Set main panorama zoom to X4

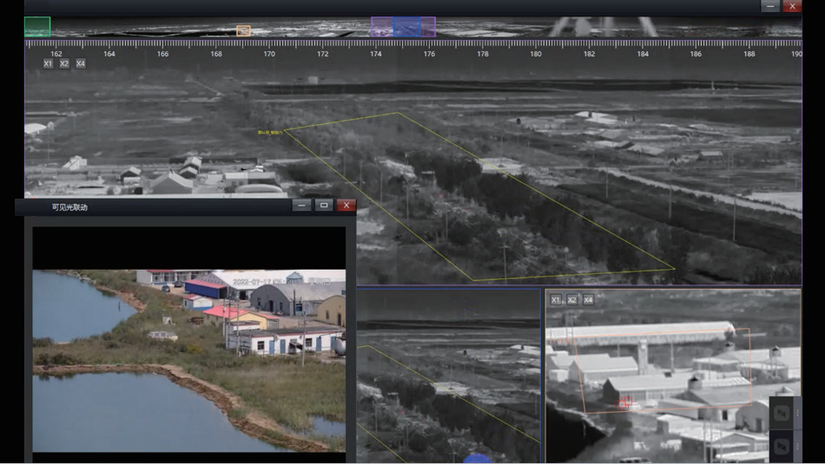pos(81,63)
